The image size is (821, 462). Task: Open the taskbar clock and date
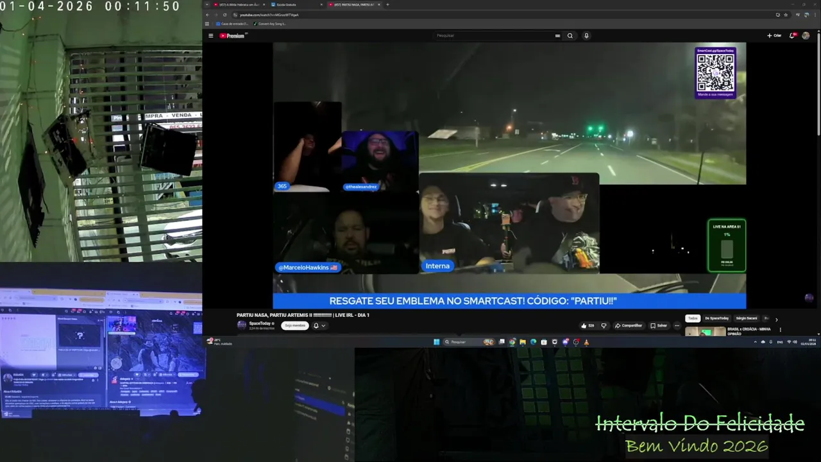coord(808,342)
